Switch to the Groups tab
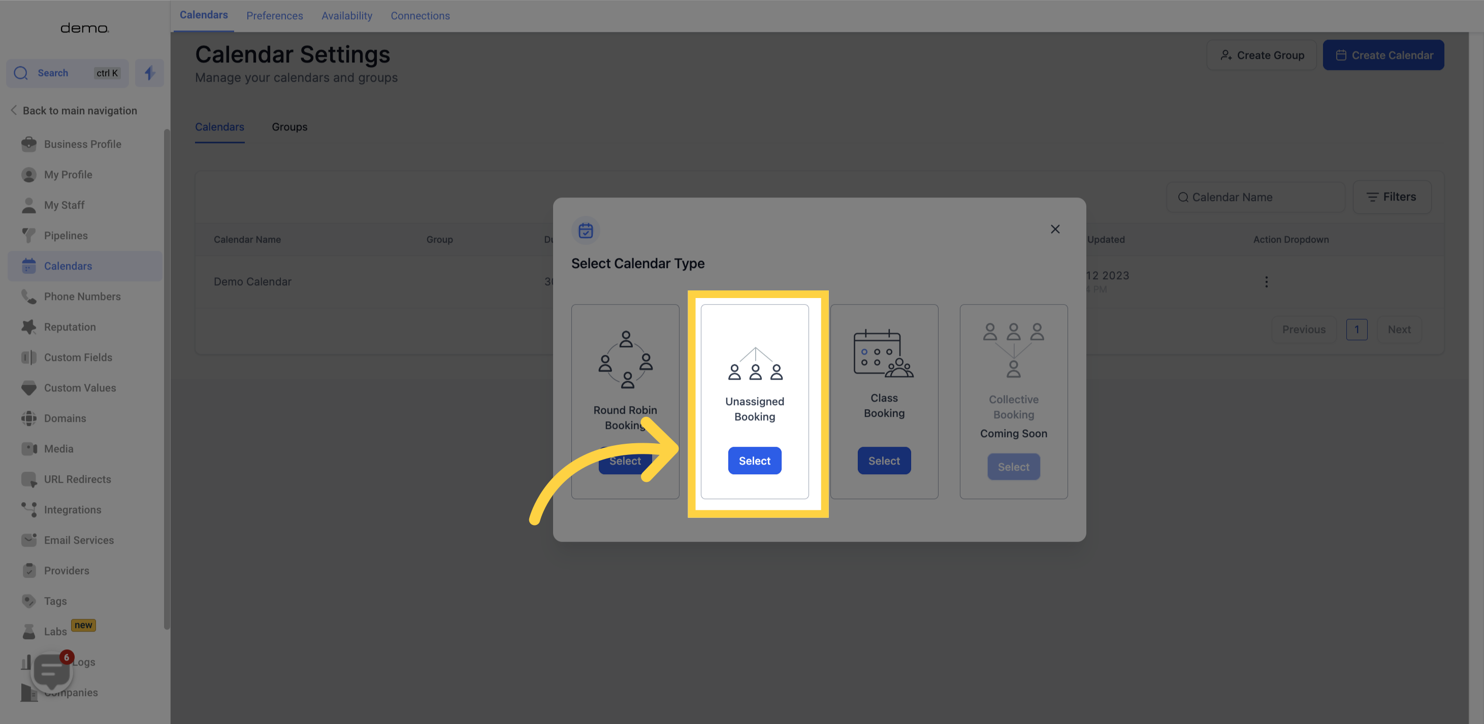This screenshot has height=724, width=1484. [289, 126]
